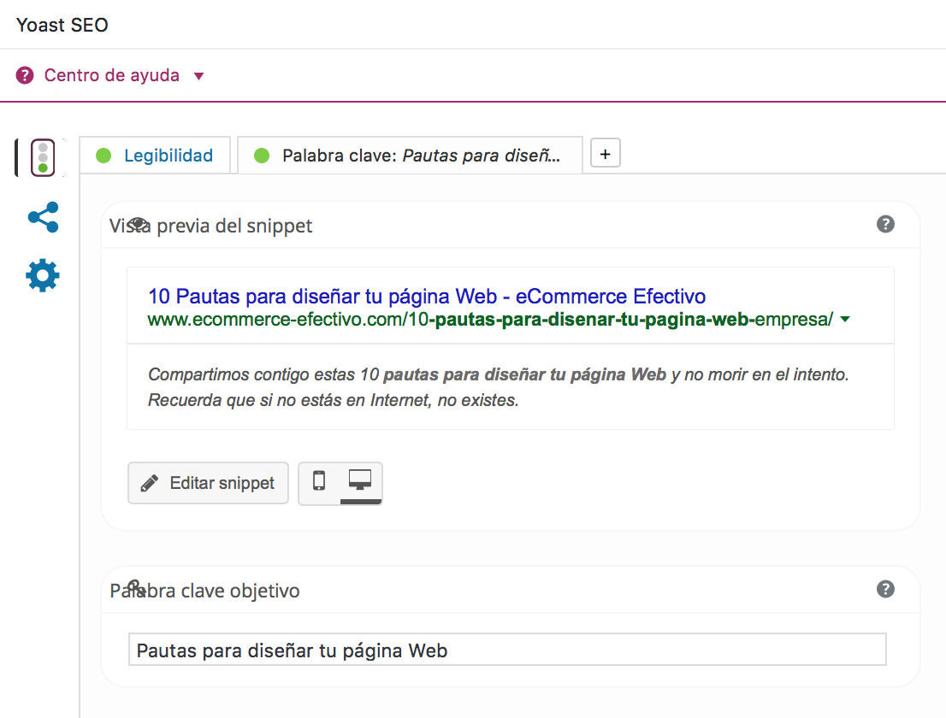Click the pencil icon on Editar snippet
This screenshot has width=946, height=718.
point(150,484)
